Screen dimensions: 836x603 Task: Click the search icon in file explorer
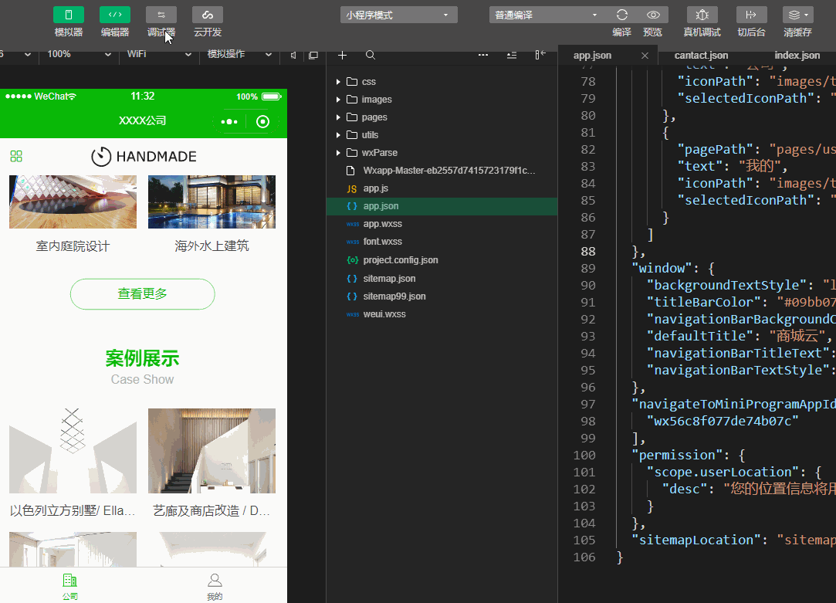(371, 55)
